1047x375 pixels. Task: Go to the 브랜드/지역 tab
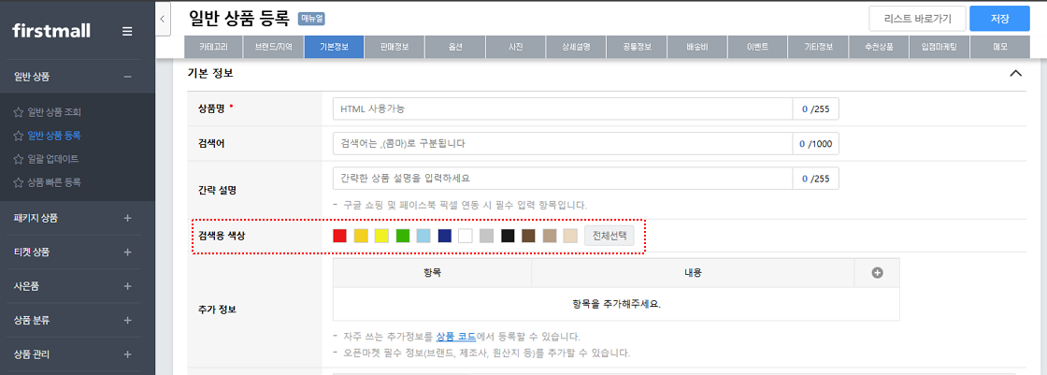coord(273,48)
